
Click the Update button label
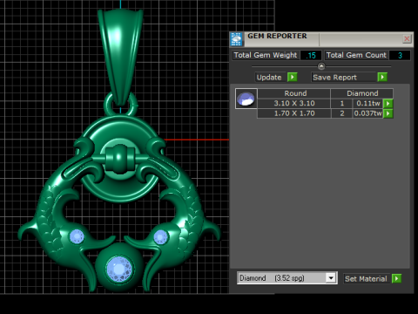269,78
